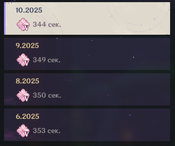
Task: Click the pink medal icon beside 353 сек.
Action: point(23,131)
